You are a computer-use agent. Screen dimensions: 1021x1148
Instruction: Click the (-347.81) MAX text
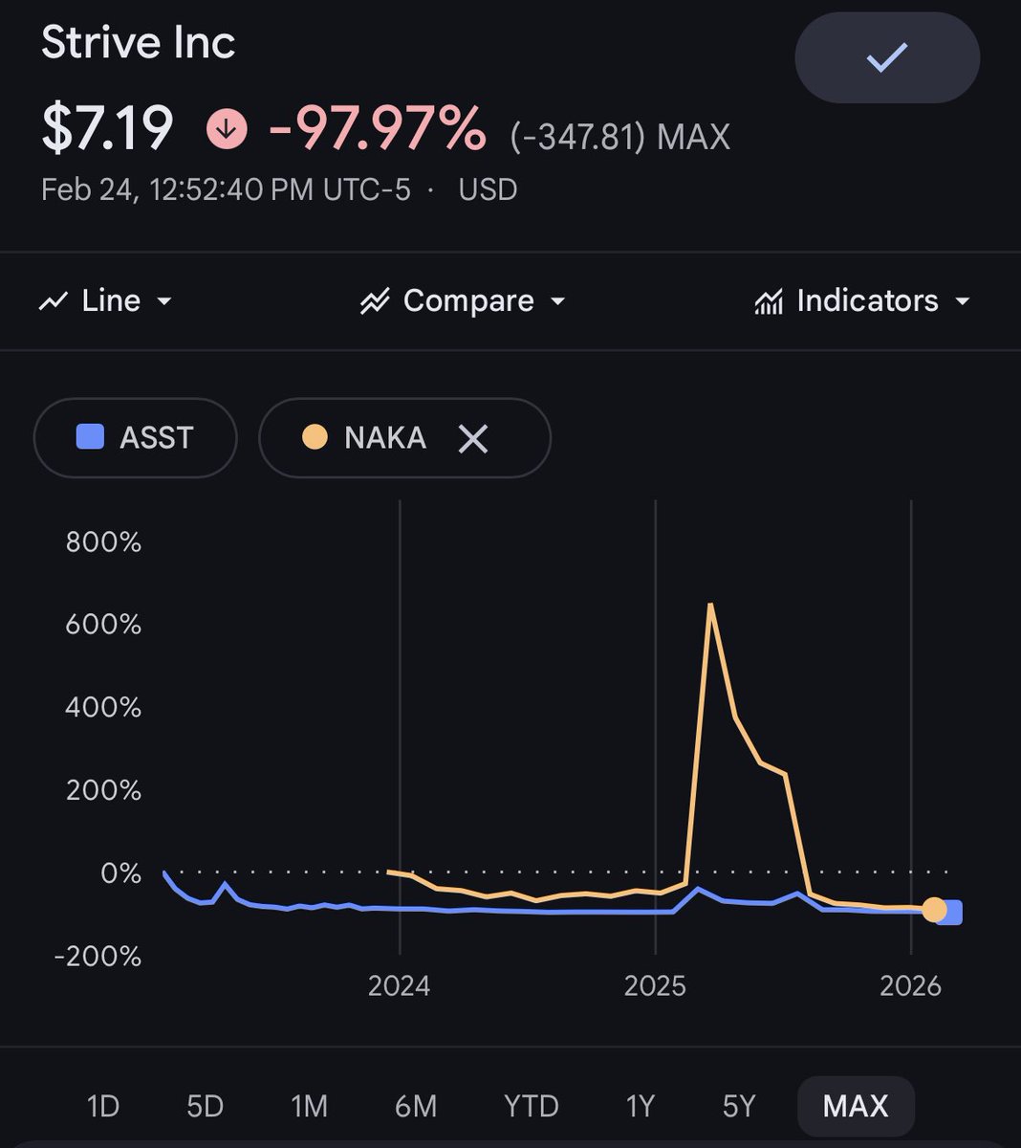pos(619,137)
